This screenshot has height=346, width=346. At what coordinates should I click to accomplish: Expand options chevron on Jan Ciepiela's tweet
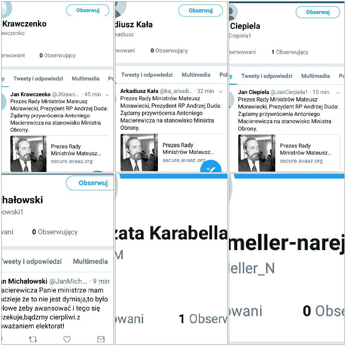(x=338, y=93)
